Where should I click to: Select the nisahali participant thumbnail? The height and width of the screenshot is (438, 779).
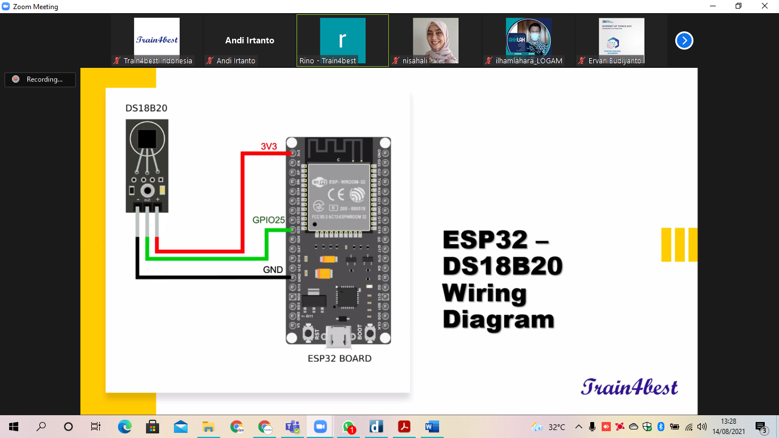(435, 40)
